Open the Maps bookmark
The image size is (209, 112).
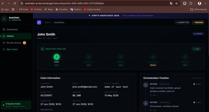[49, 10]
